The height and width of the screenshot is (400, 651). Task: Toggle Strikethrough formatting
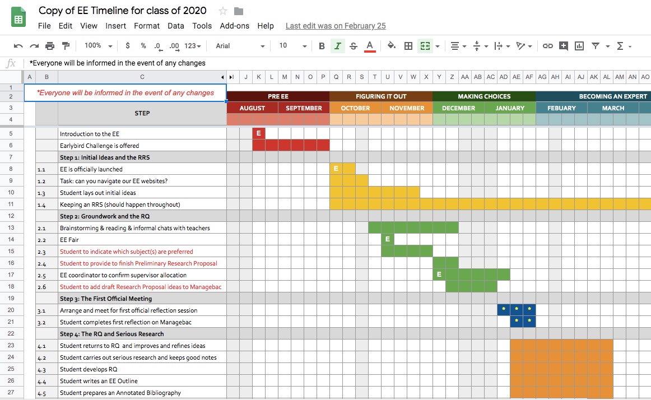pos(354,46)
